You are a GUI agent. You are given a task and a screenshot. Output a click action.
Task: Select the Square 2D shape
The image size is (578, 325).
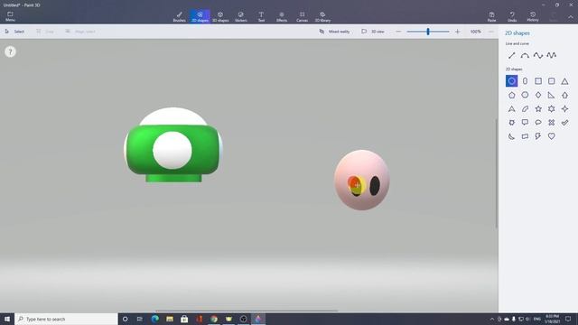(x=538, y=81)
